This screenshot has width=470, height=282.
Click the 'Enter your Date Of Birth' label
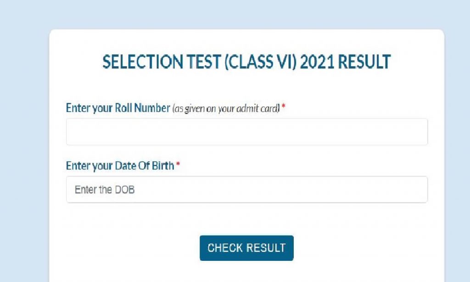120,166
